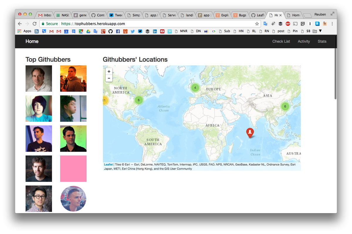Click the Reuben profile button
Screen dimensions: 352x234
point(320,14)
